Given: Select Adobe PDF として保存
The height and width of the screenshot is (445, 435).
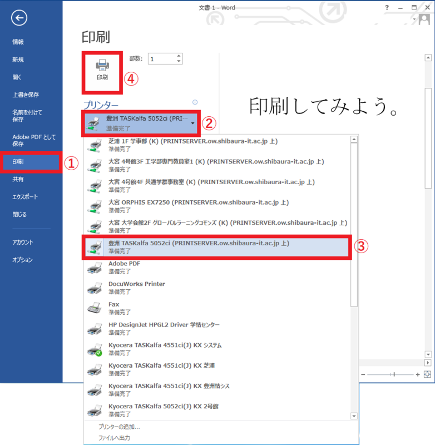Looking at the screenshot, I should (x=34, y=140).
